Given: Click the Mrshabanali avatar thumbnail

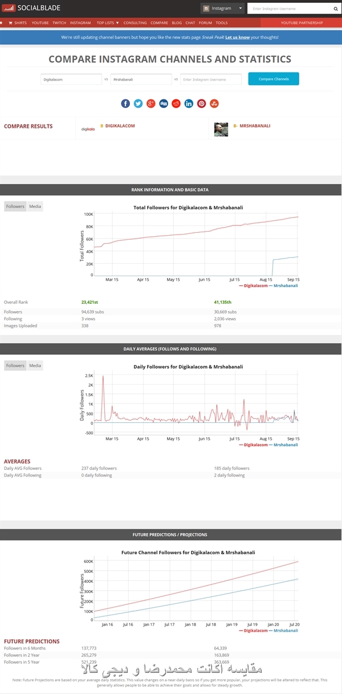Looking at the screenshot, I should 221,130.
